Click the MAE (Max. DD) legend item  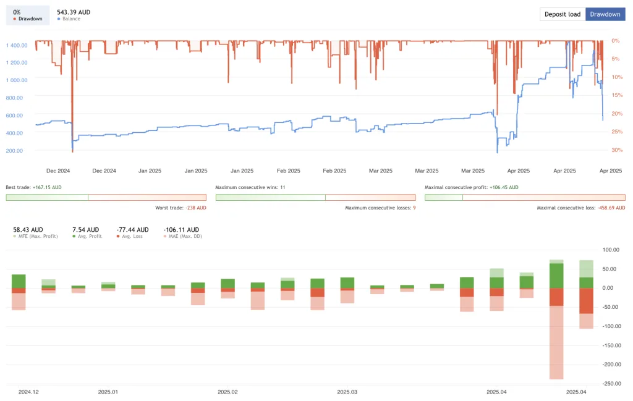tap(182, 236)
